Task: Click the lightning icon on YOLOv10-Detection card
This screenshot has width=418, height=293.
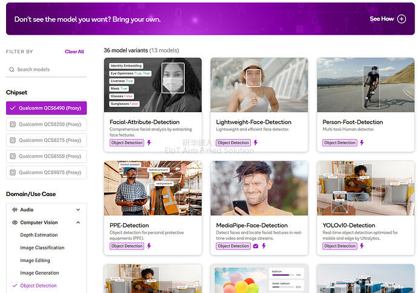Action: pos(362,246)
